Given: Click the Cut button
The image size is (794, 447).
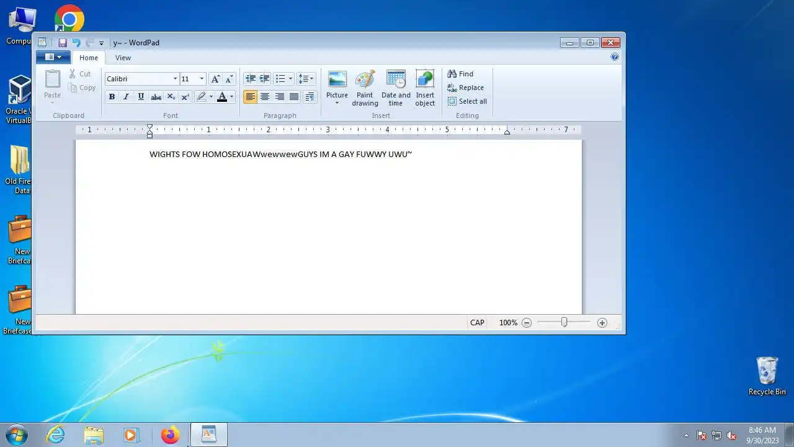Looking at the screenshot, I should (x=81, y=74).
